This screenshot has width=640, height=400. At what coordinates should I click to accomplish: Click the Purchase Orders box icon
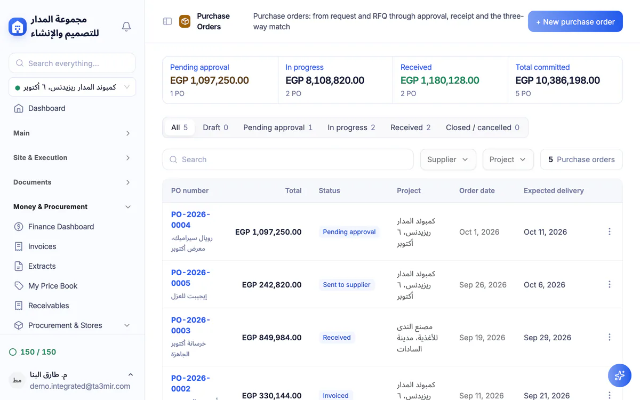coord(185,21)
